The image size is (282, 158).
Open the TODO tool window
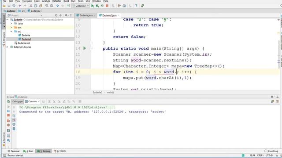click(x=60, y=151)
